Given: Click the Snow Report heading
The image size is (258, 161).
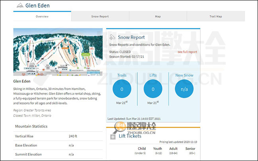Looking at the screenshot, I should click(131, 37).
